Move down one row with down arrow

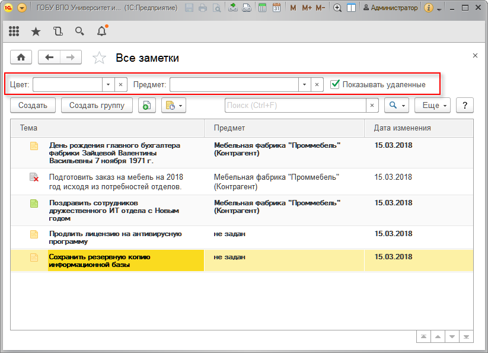(x=452, y=336)
